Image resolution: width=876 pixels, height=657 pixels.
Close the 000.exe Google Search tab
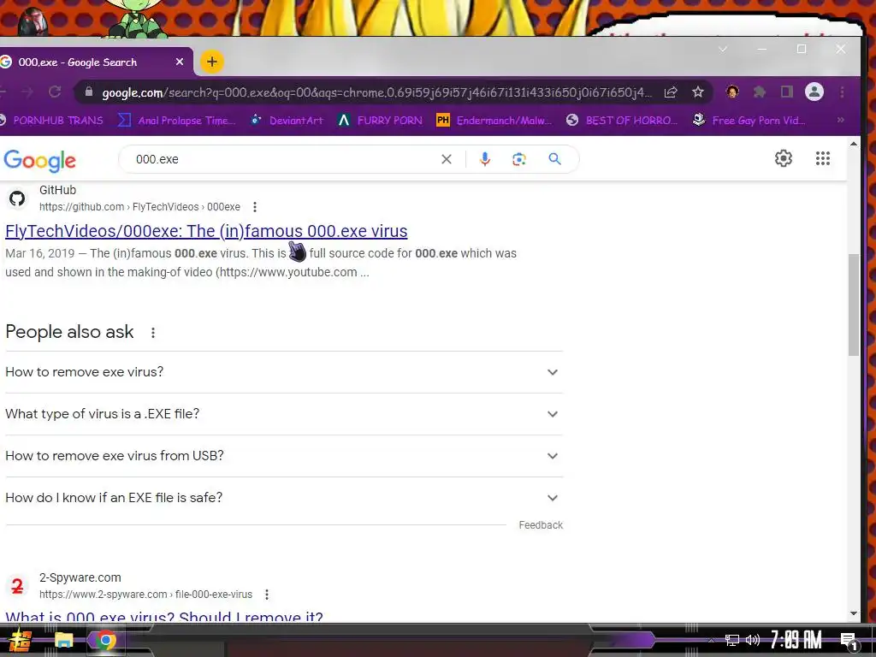(x=180, y=62)
